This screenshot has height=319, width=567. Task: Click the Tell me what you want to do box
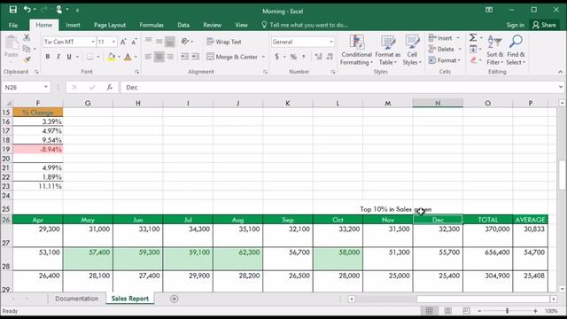coord(305,25)
